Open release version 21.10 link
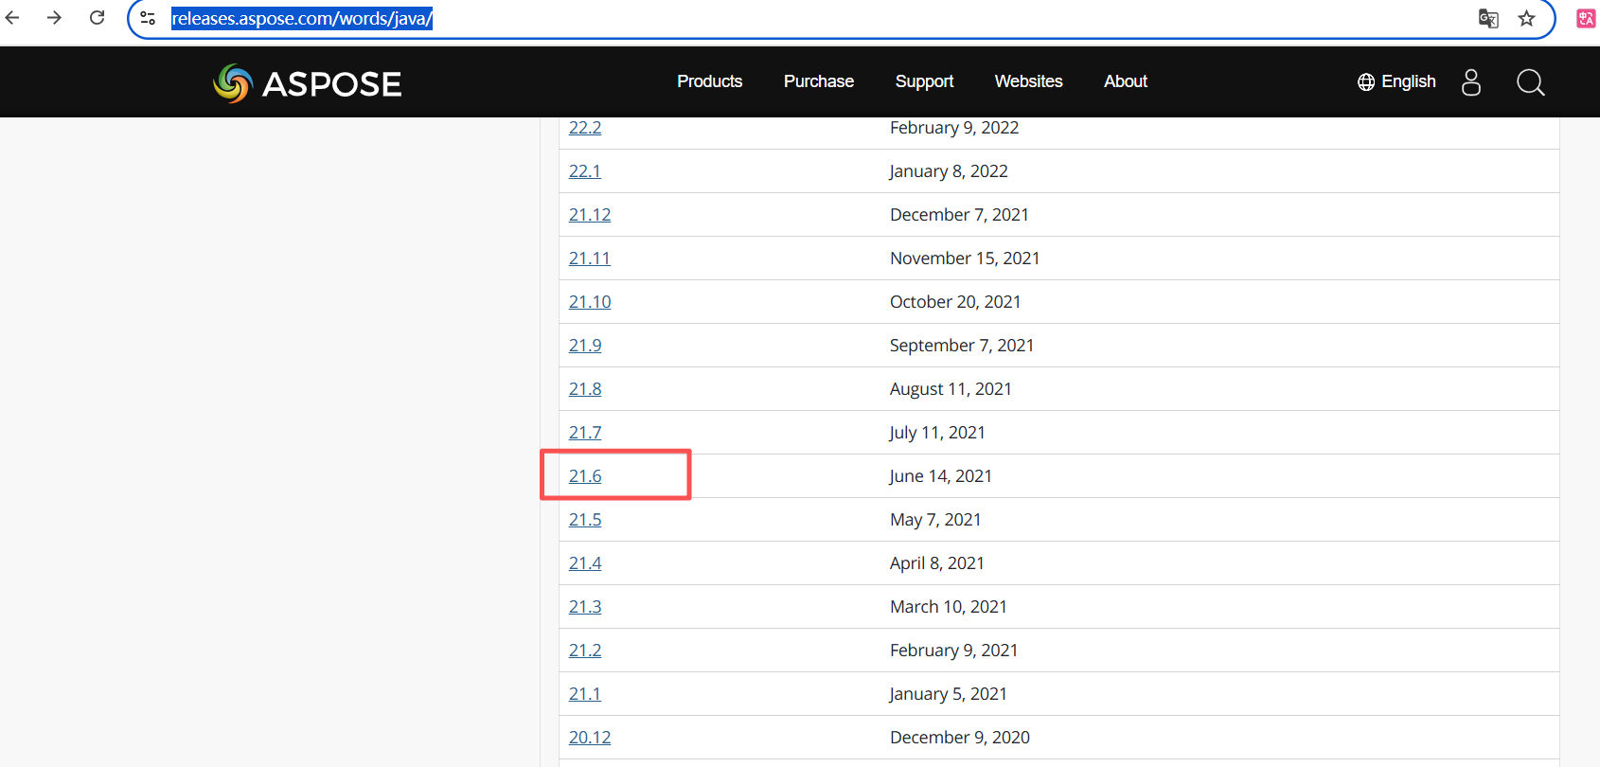The image size is (1600, 767). pyautogui.click(x=590, y=302)
